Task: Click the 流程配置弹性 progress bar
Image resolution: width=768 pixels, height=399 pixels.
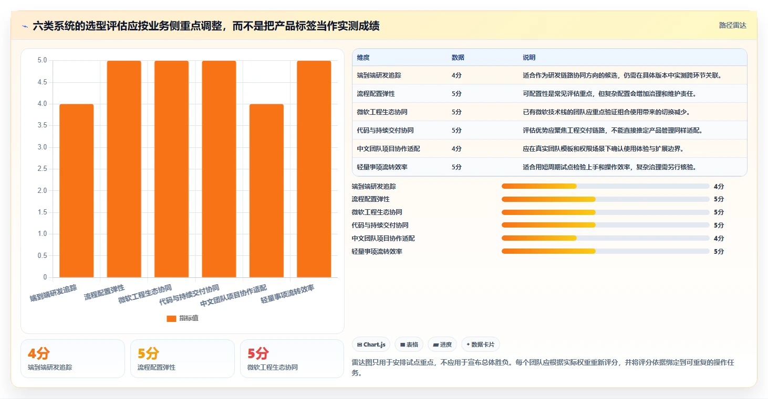Action: coord(606,199)
